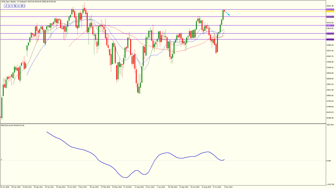Image resolution: width=336 pixels, height=189 pixels.
Task: Select the 11 Sep 2022 date marker
Action: tap(139, 187)
